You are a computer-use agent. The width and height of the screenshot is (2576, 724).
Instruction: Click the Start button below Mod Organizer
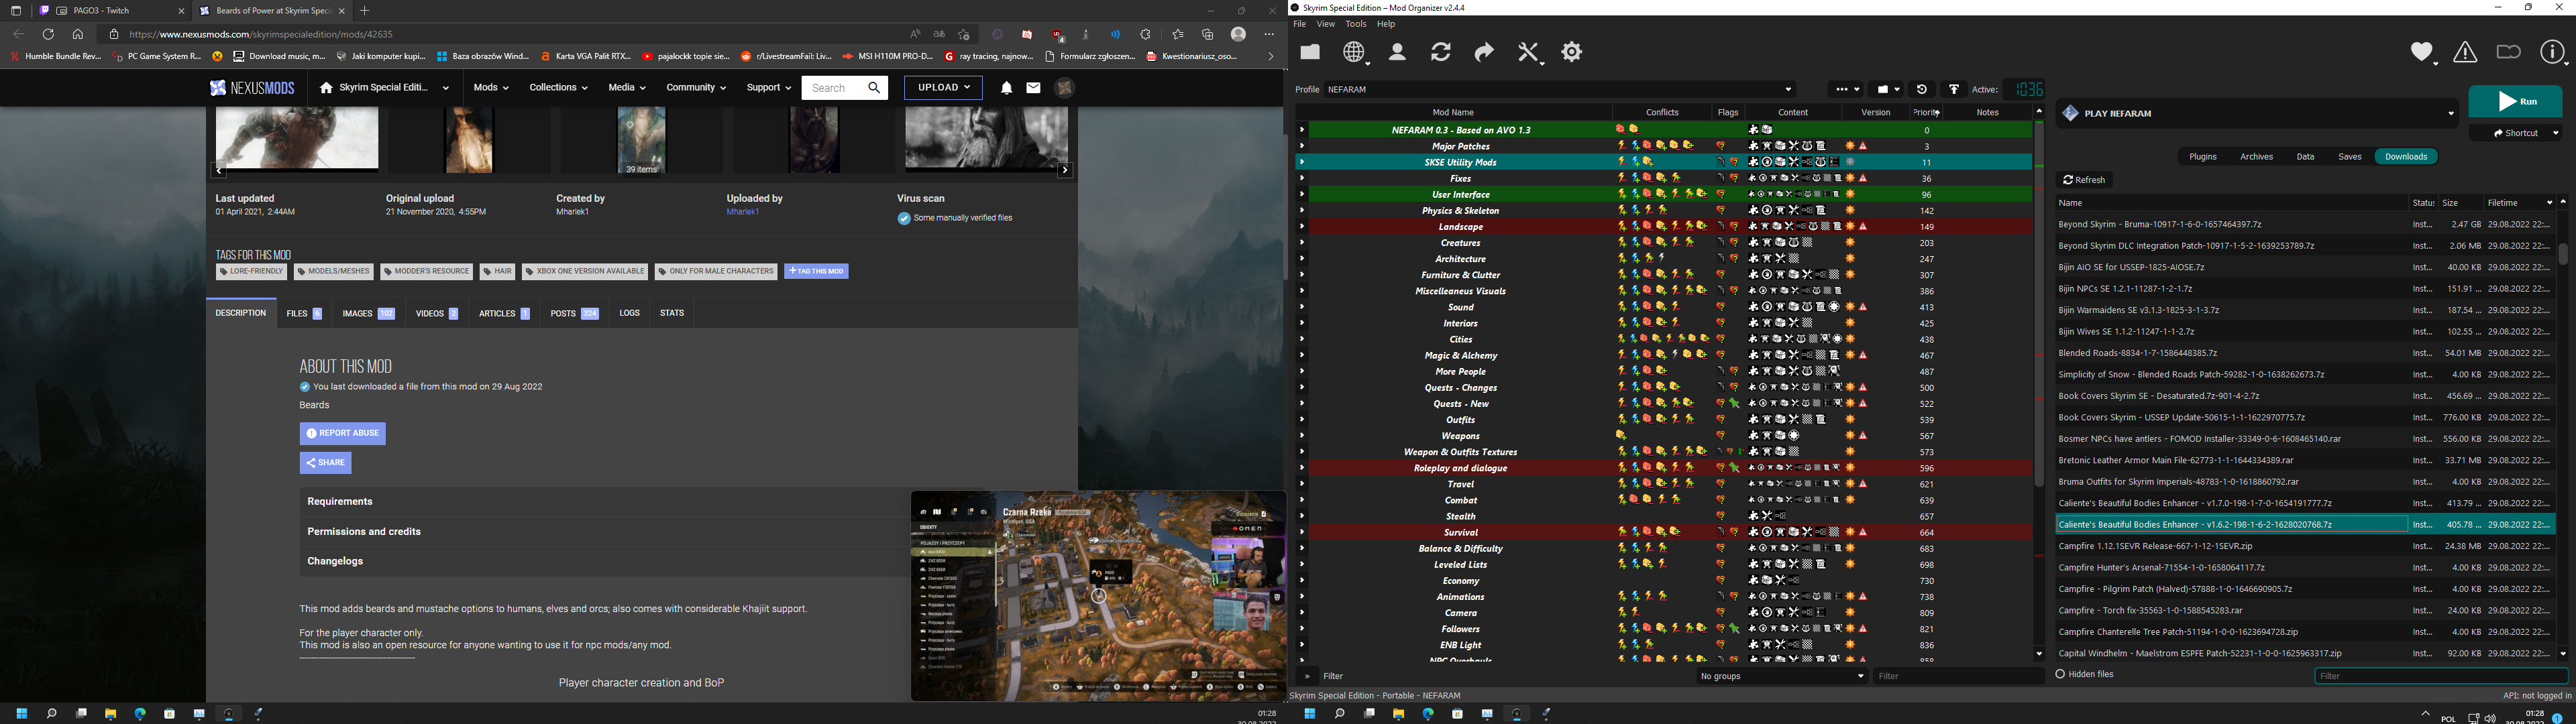(x=1309, y=714)
